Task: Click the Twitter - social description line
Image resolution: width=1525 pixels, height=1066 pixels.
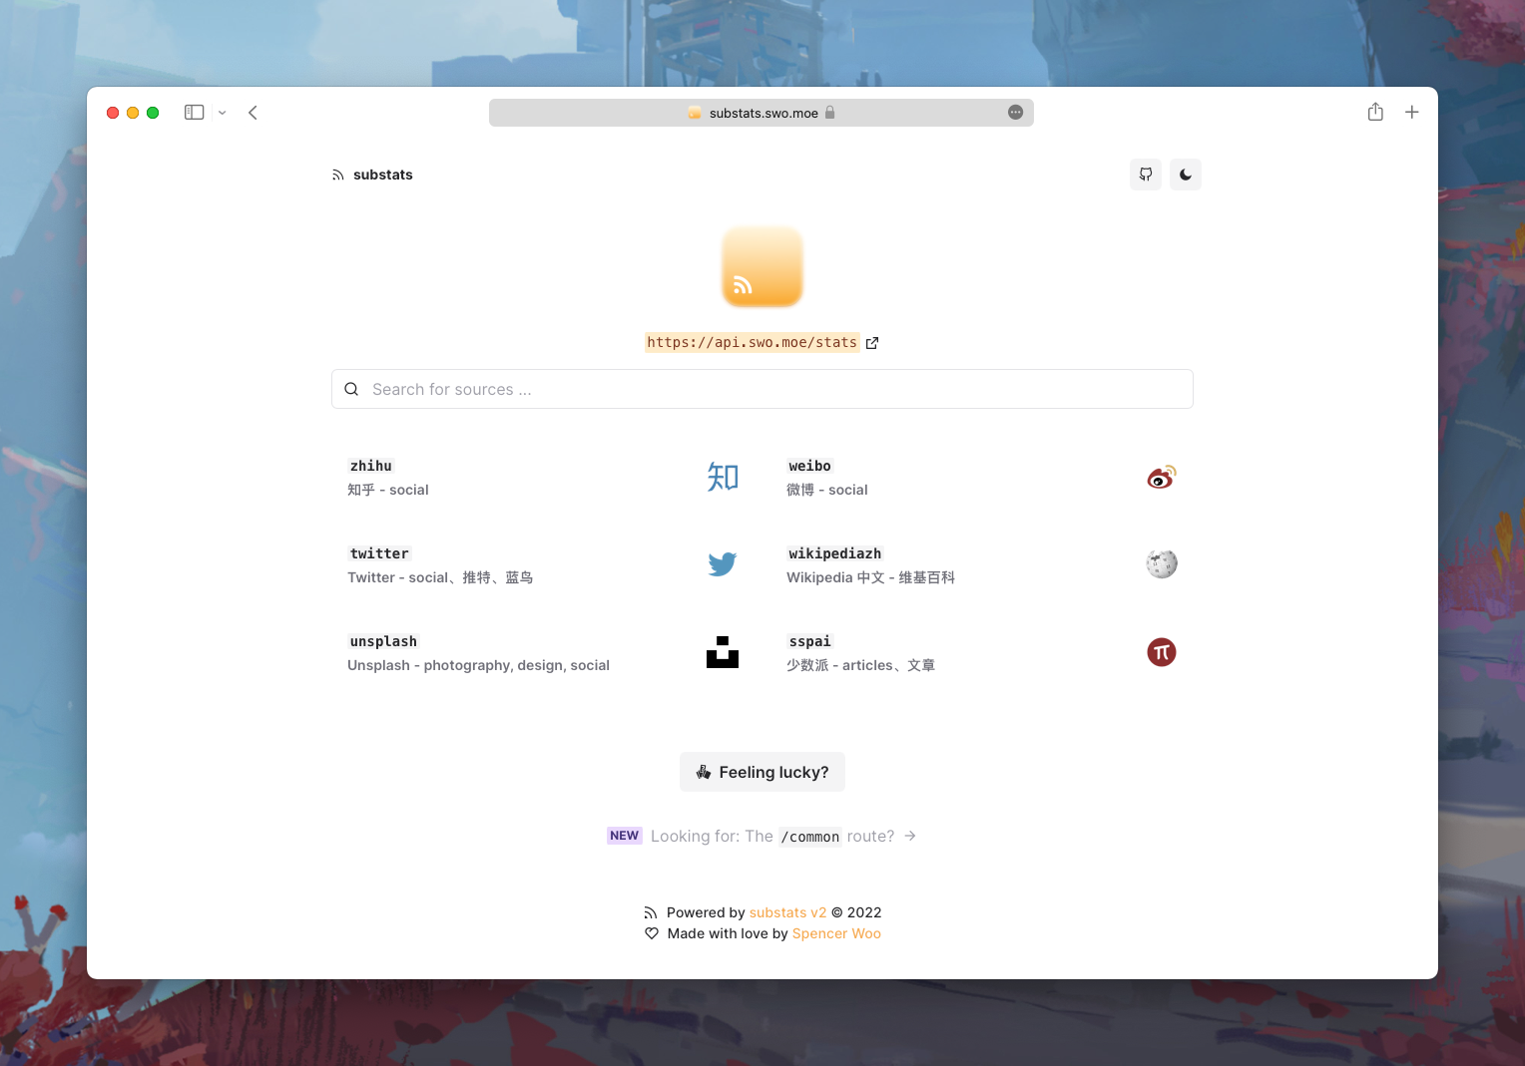Action: 440,577
